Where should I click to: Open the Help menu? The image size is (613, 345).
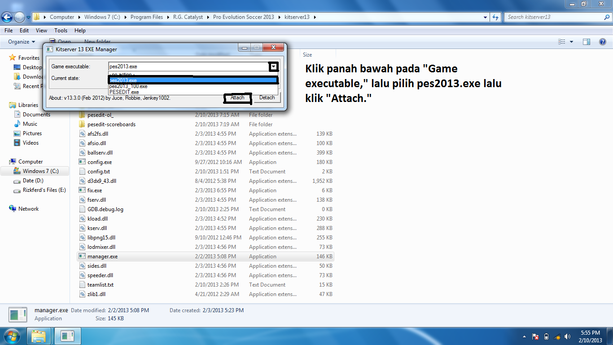(80, 31)
